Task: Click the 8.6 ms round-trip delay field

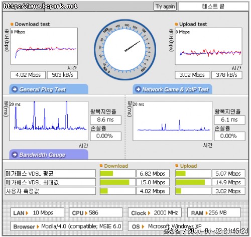Action: tap(105, 120)
